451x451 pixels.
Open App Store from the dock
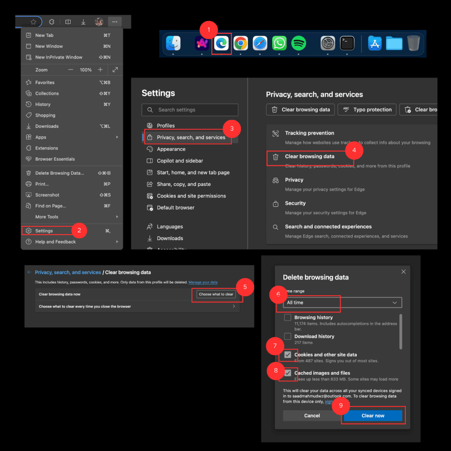tap(374, 44)
